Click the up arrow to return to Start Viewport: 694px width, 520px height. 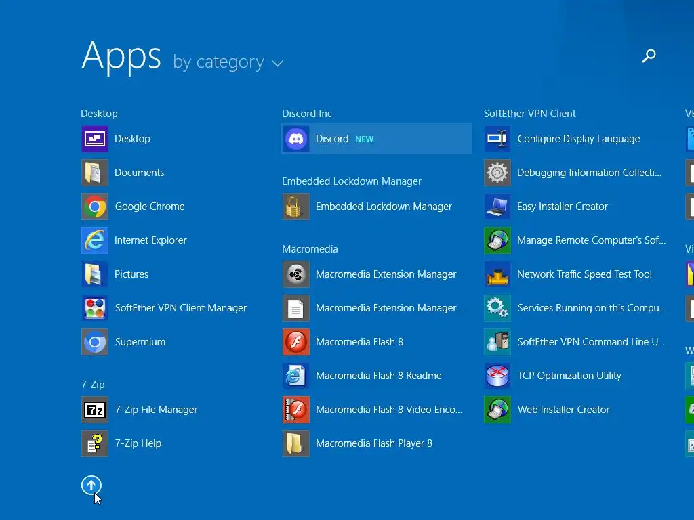pos(91,485)
